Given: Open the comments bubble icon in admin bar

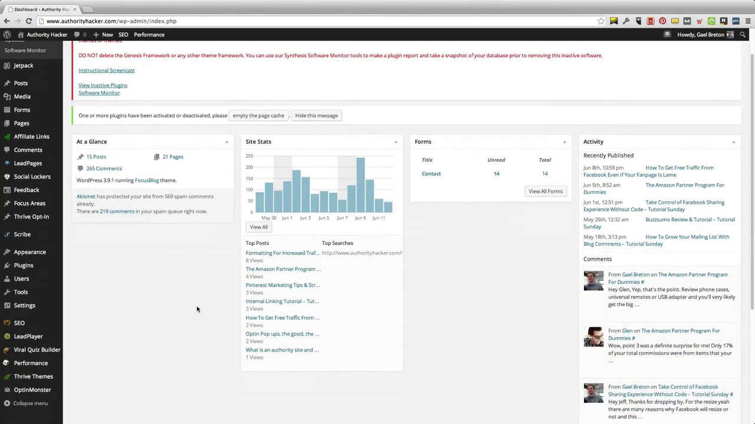Looking at the screenshot, I should [77, 35].
